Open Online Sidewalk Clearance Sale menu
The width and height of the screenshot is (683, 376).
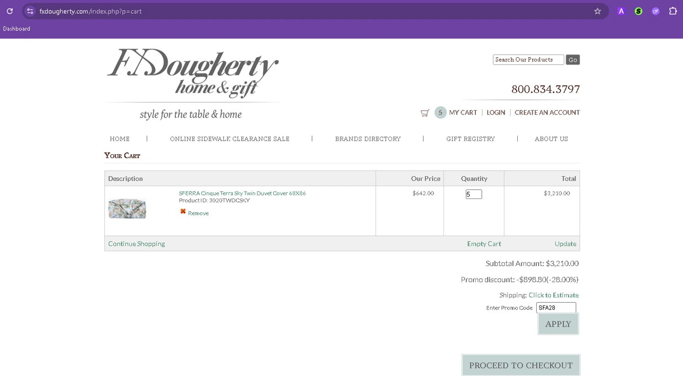tap(230, 139)
